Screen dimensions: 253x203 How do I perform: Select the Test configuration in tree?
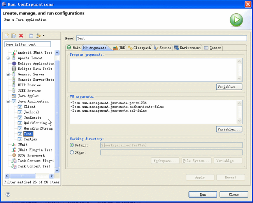pyautogui.click(x=28, y=134)
